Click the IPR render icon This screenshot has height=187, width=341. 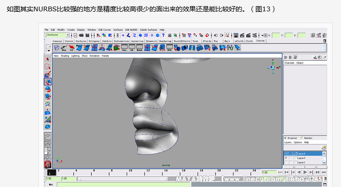248,35
